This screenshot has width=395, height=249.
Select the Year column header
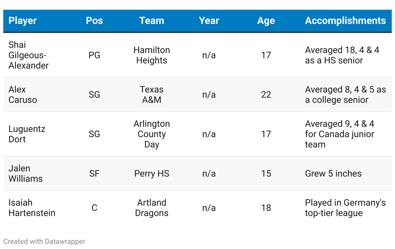coord(209,21)
